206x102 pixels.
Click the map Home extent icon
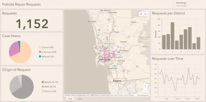[141, 14]
